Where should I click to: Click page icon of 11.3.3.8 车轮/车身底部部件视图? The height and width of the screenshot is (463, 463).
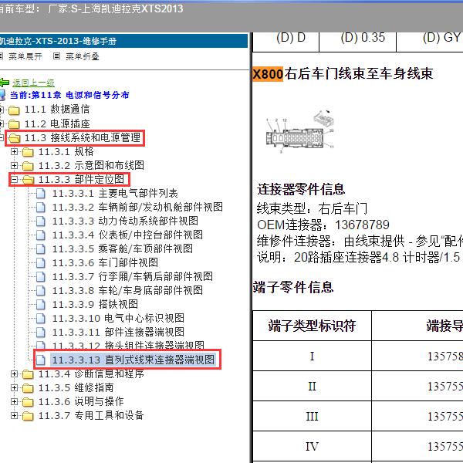[x=41, y=291]
